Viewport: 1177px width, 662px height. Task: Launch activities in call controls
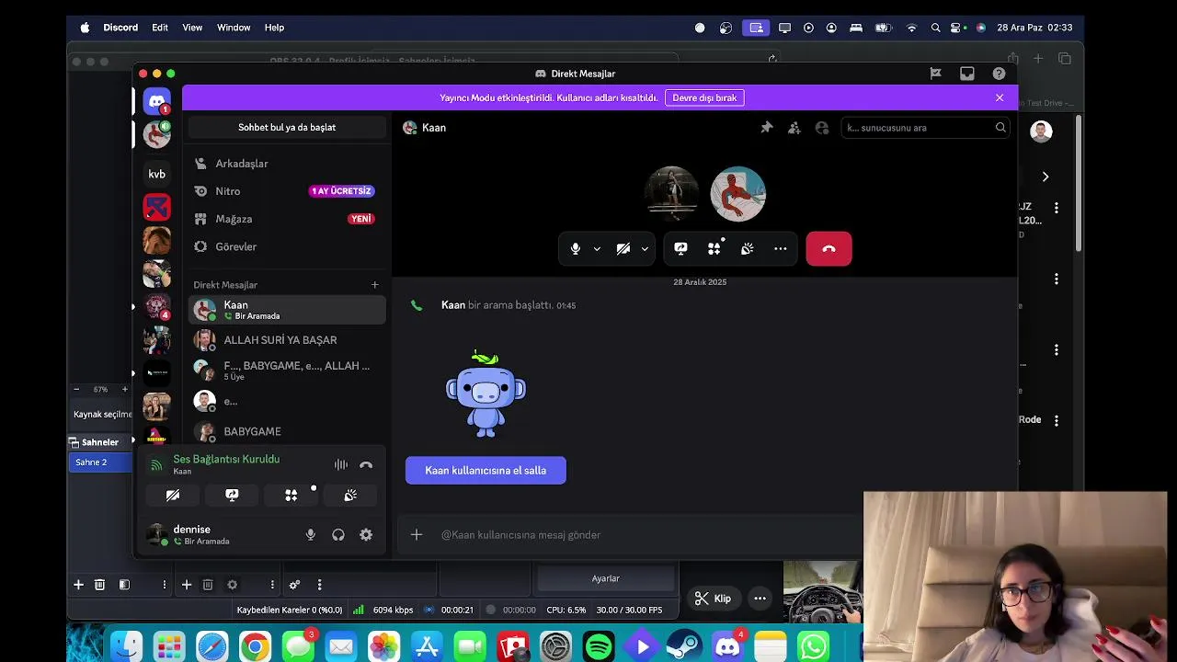point(714,248)
